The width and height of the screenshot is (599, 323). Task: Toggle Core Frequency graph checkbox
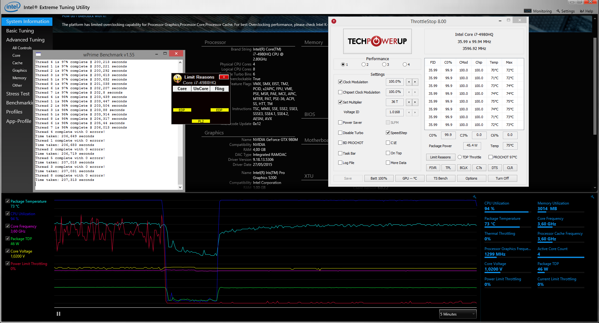pyautogui.click(x=7, y=226)
